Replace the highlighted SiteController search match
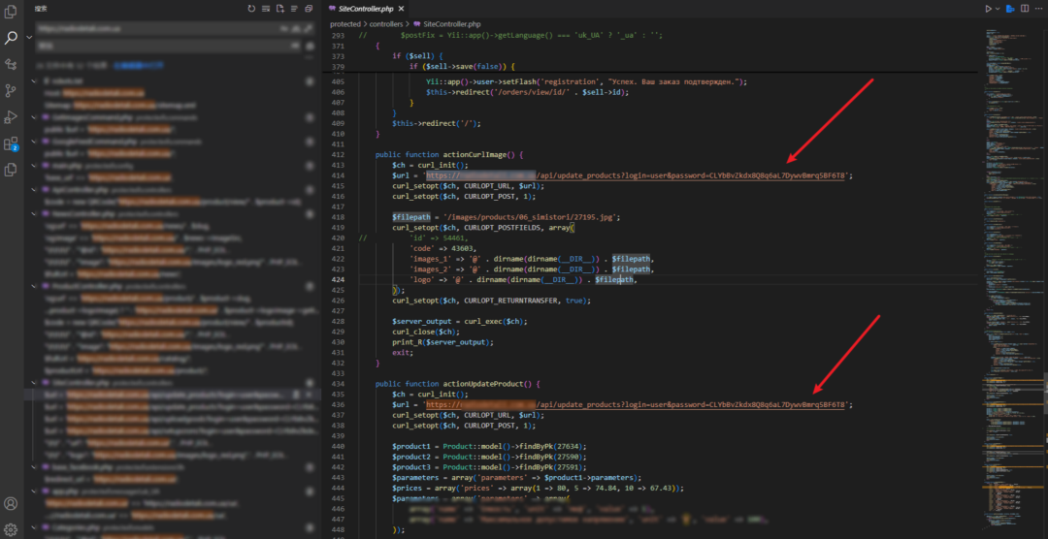The height and width of the screenshot is (539, 1048). (296, 395)
